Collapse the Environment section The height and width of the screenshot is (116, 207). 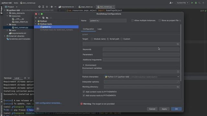point(83,65)
